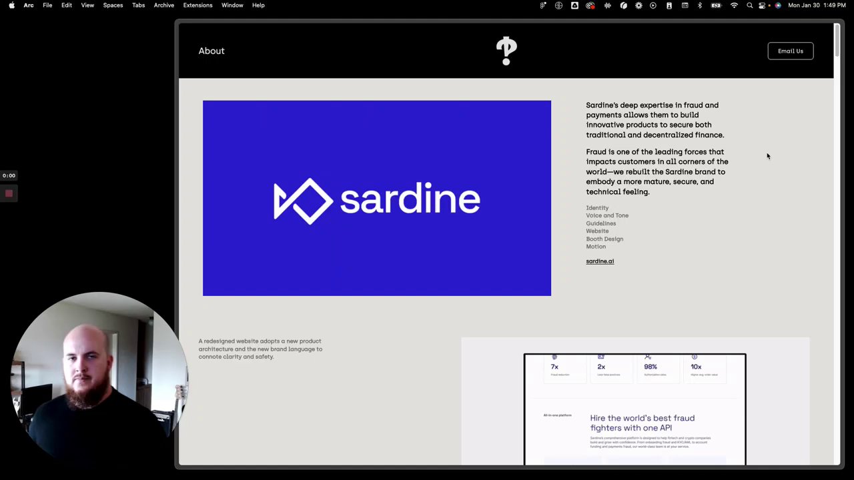Click the circled play menu bar icon

(x=653, y=5)
